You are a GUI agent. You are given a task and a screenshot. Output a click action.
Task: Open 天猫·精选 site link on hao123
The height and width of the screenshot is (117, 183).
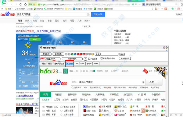click(x=89, y=111)
